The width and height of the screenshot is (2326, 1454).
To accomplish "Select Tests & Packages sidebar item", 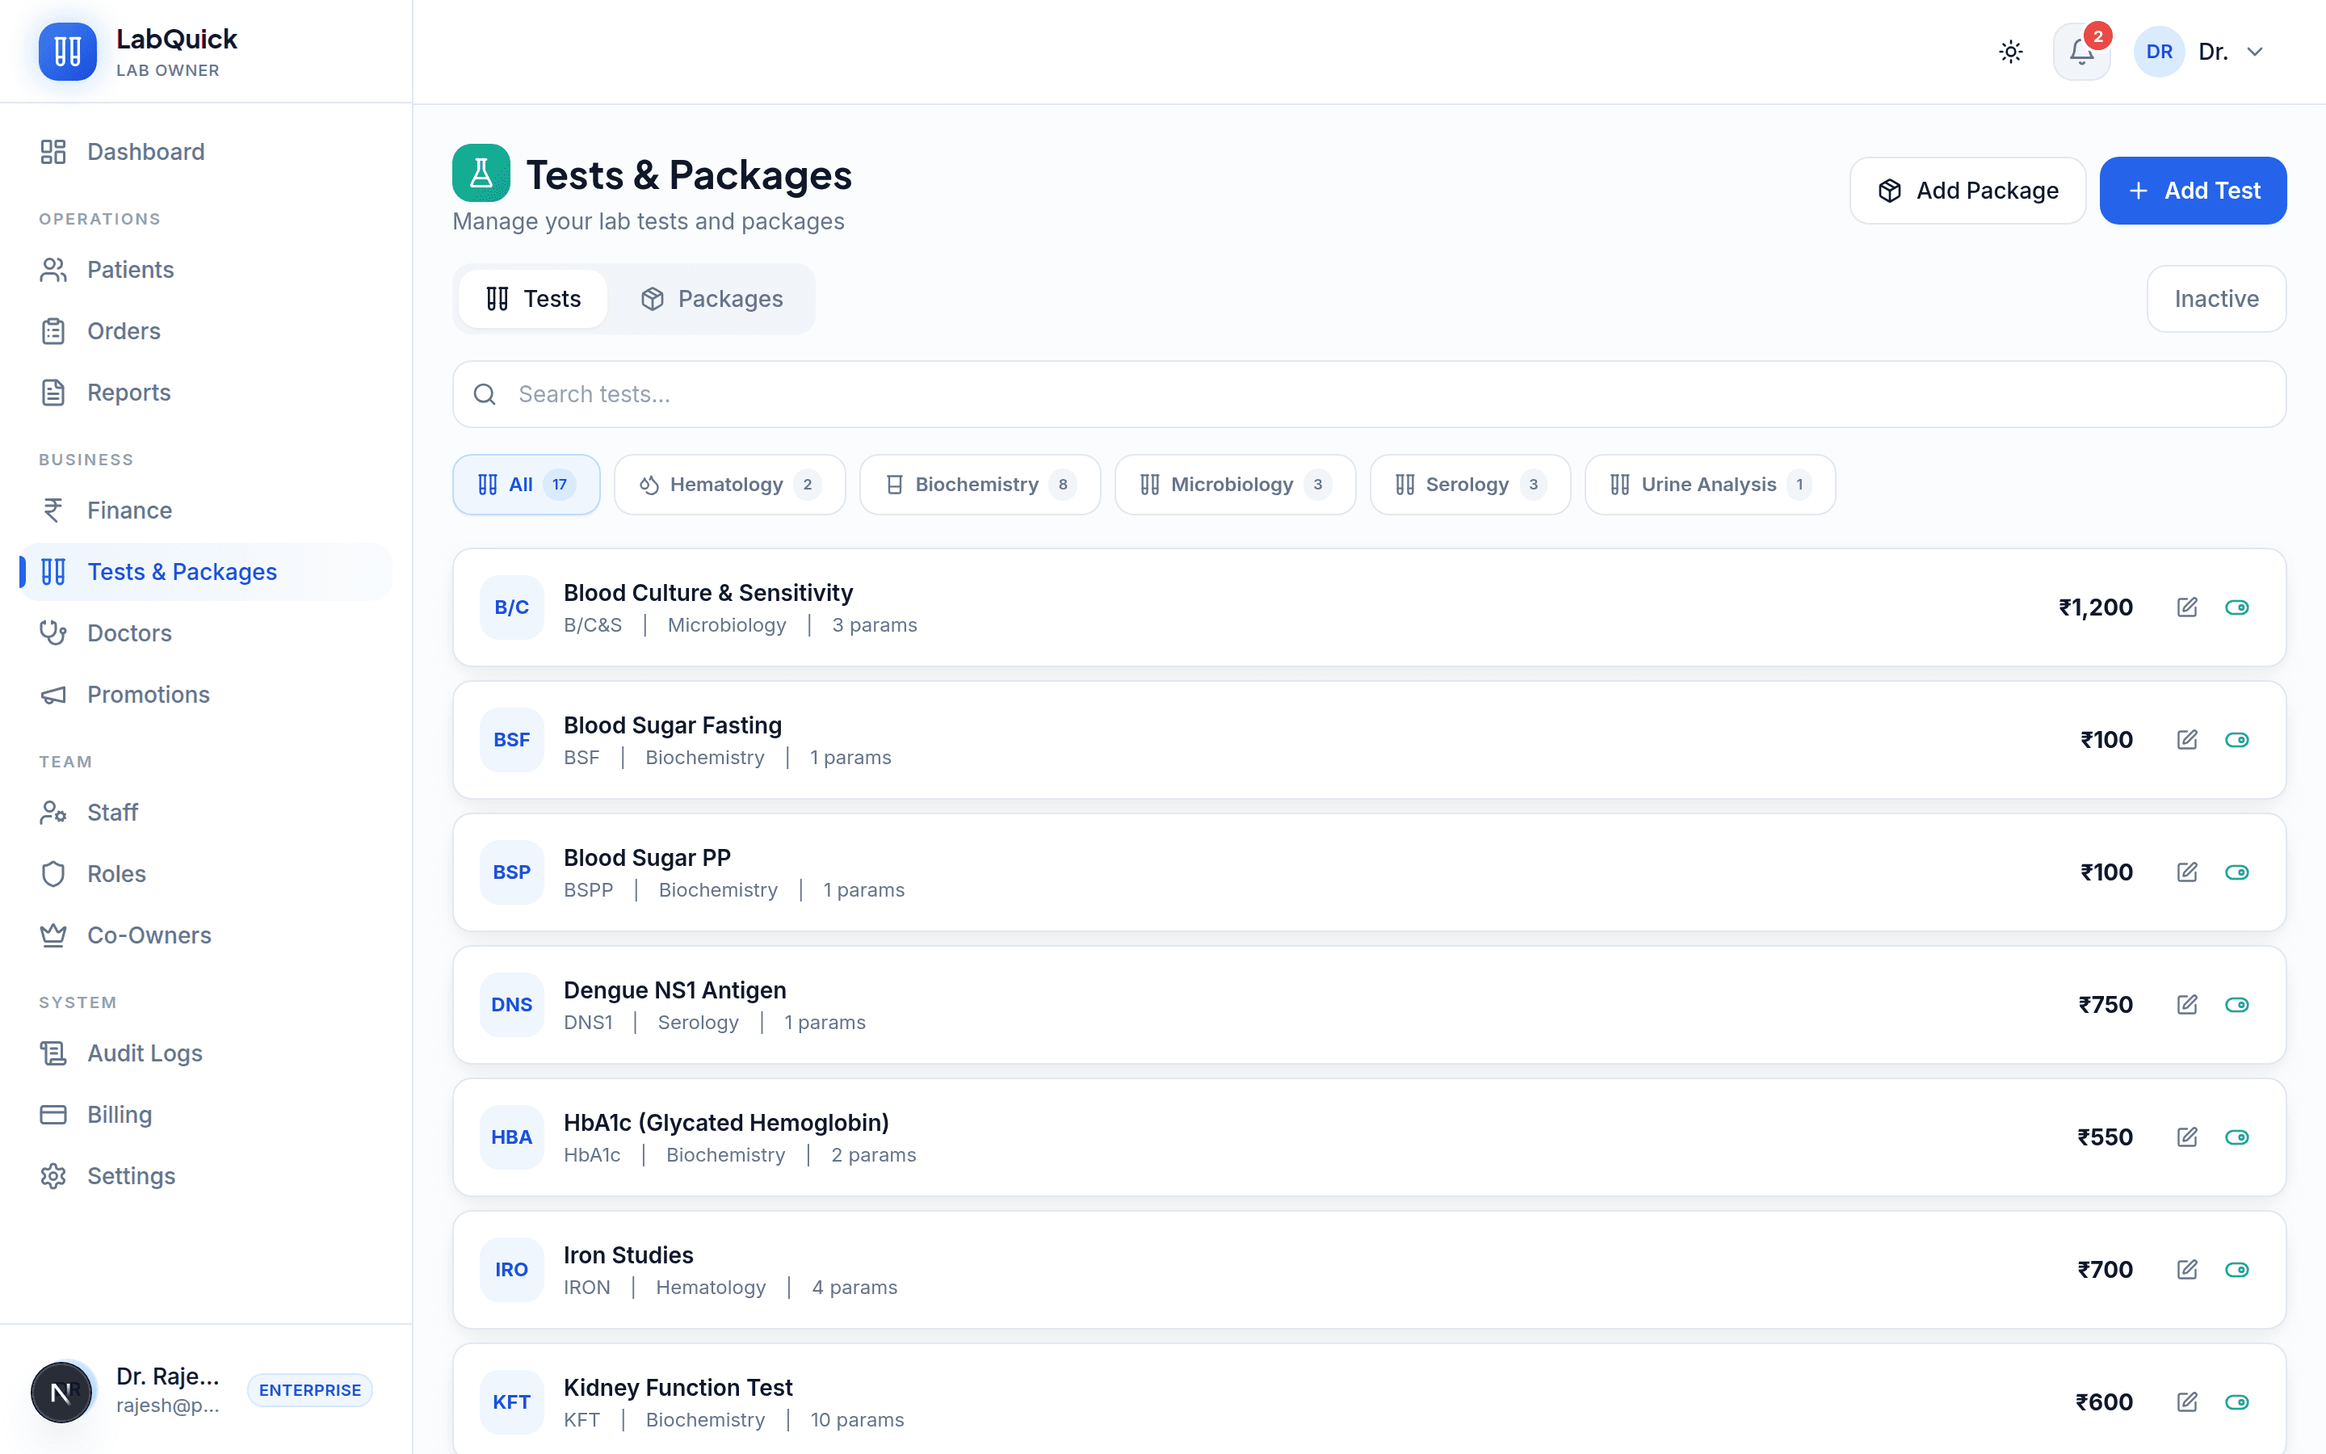I will click(206, 572).
